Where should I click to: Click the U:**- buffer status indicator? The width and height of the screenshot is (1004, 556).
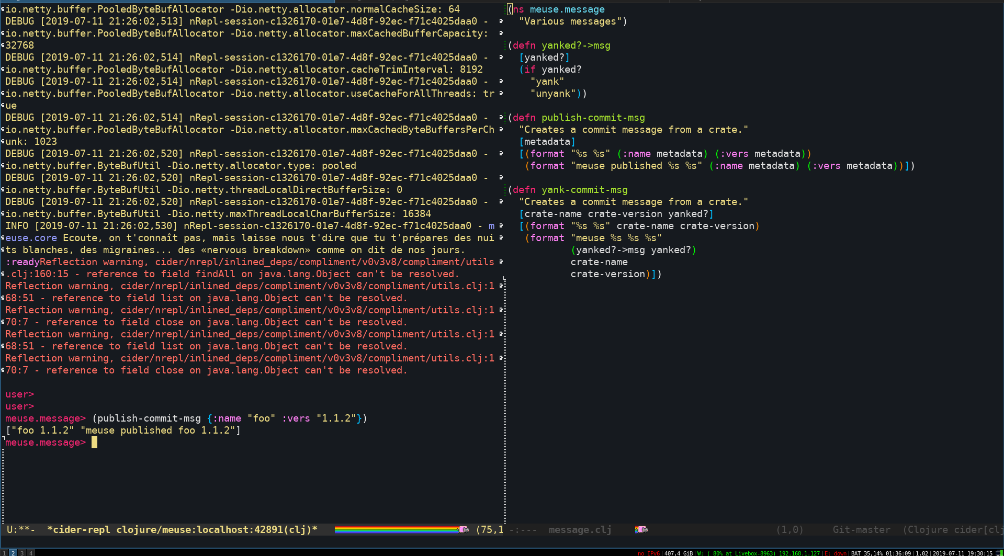tap(20, 530)
